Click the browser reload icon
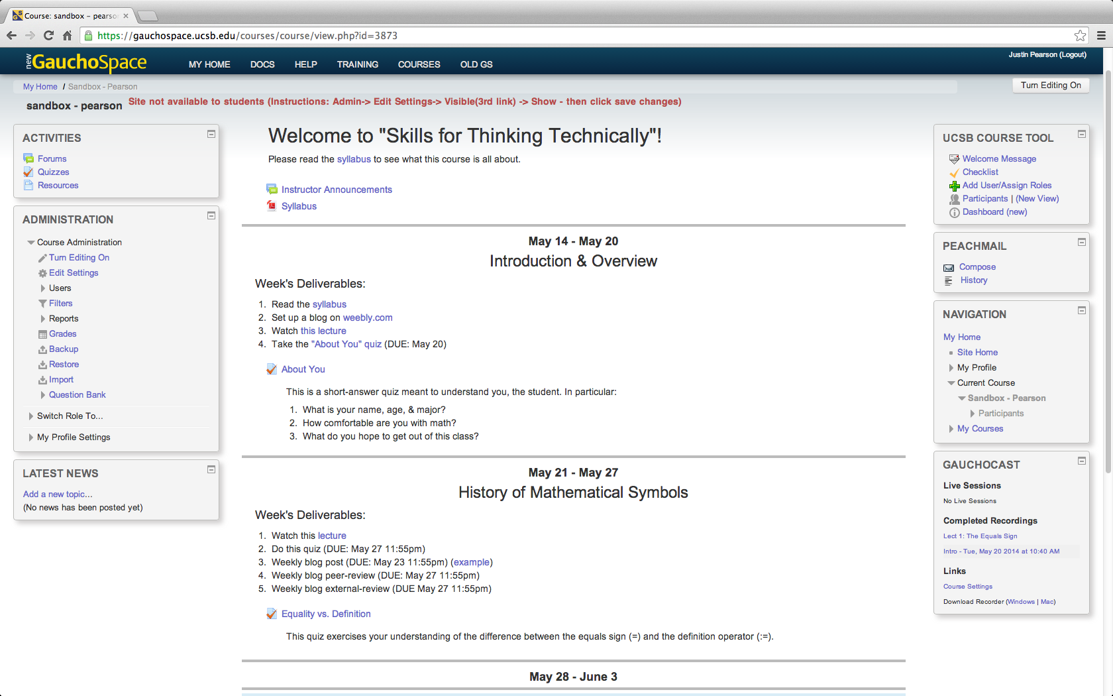This screenshot has height=696, width=1113. click(48, 36)
